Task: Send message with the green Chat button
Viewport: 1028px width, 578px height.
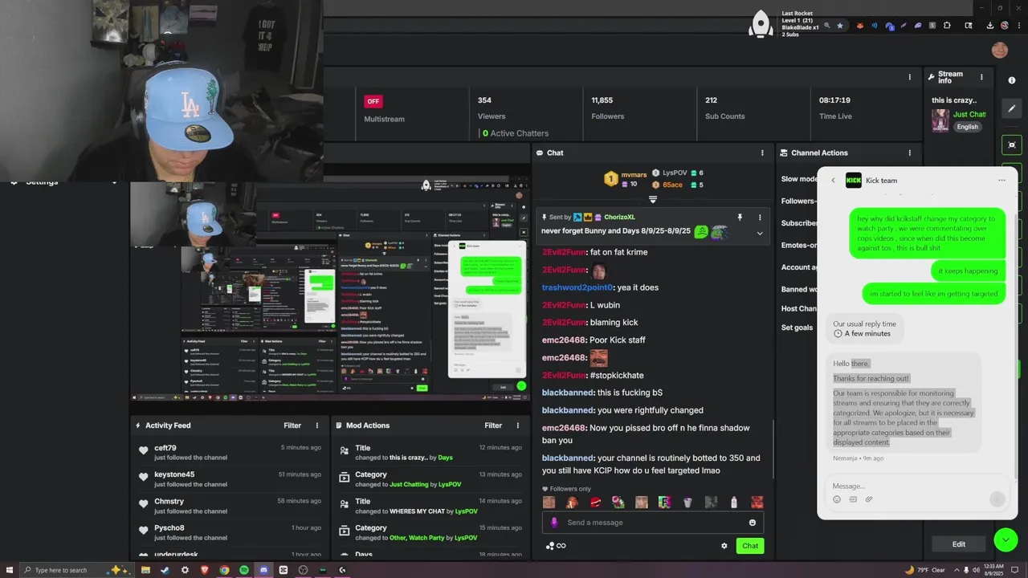Action: coord(750,546)
